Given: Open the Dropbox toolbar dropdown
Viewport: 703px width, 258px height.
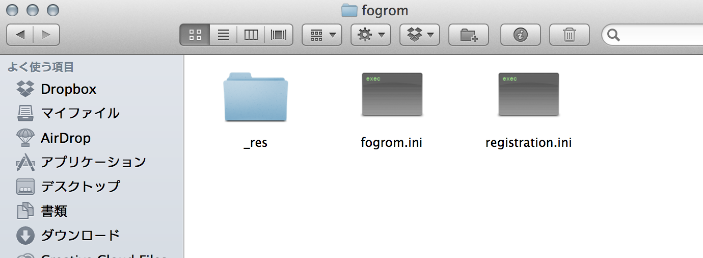Looking at the screenshot, I should point(420,35).
